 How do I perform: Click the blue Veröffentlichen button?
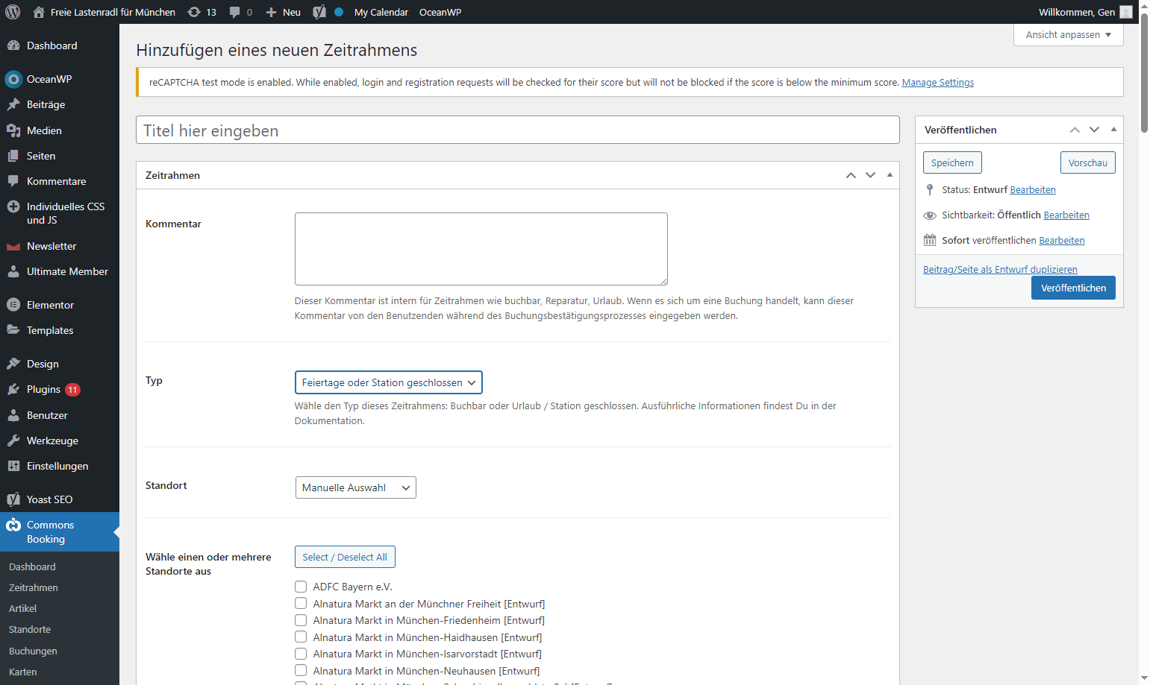pyautogui.click(x=1073, y=288)
